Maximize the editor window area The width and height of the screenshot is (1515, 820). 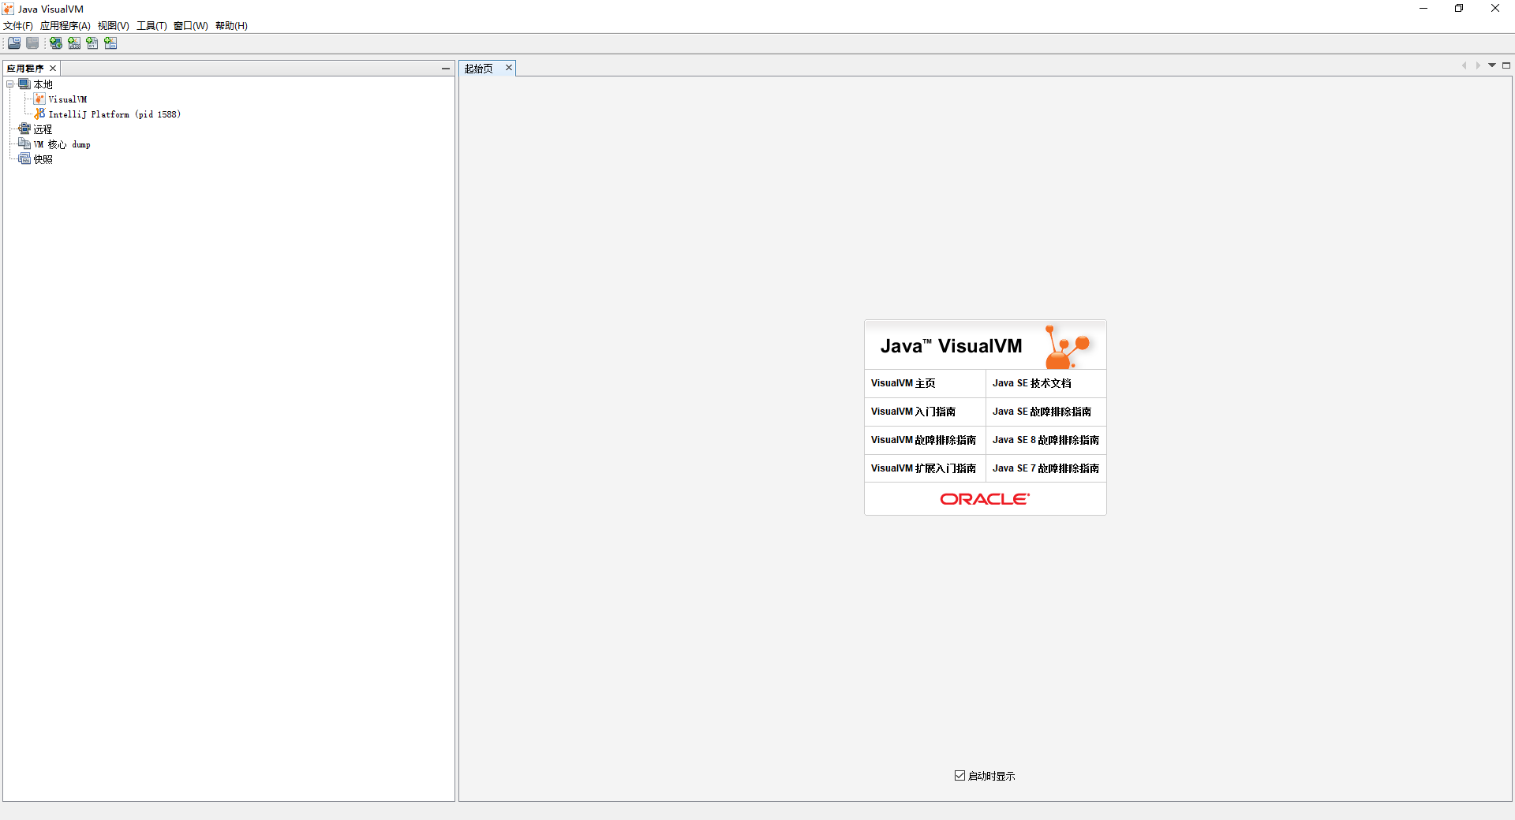(x=1506, y=65)
